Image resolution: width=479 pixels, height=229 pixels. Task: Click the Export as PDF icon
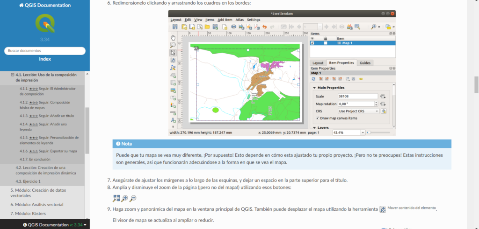click(x=257, y=27)
